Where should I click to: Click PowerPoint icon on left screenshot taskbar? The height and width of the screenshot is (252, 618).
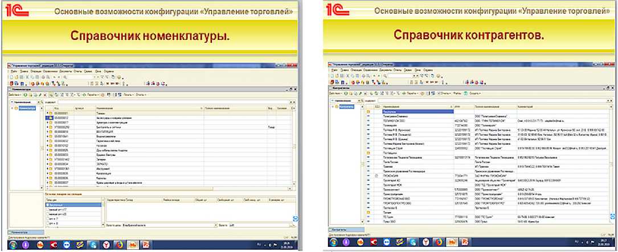pyautogui.click(x=146, y=245)
